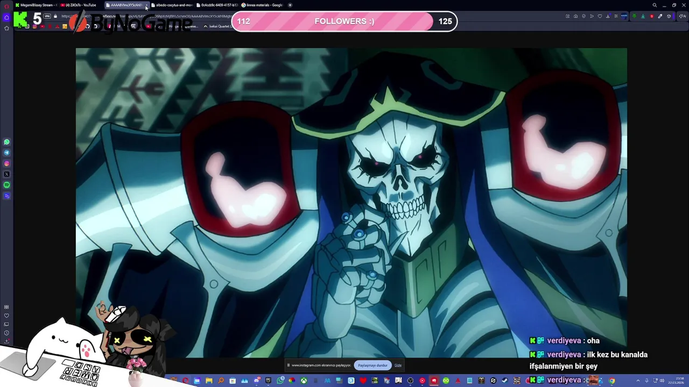The width and height of the screenshot is (689, 387).
Task: Click the search tabs magnifier icon
Action: point(655,5)
